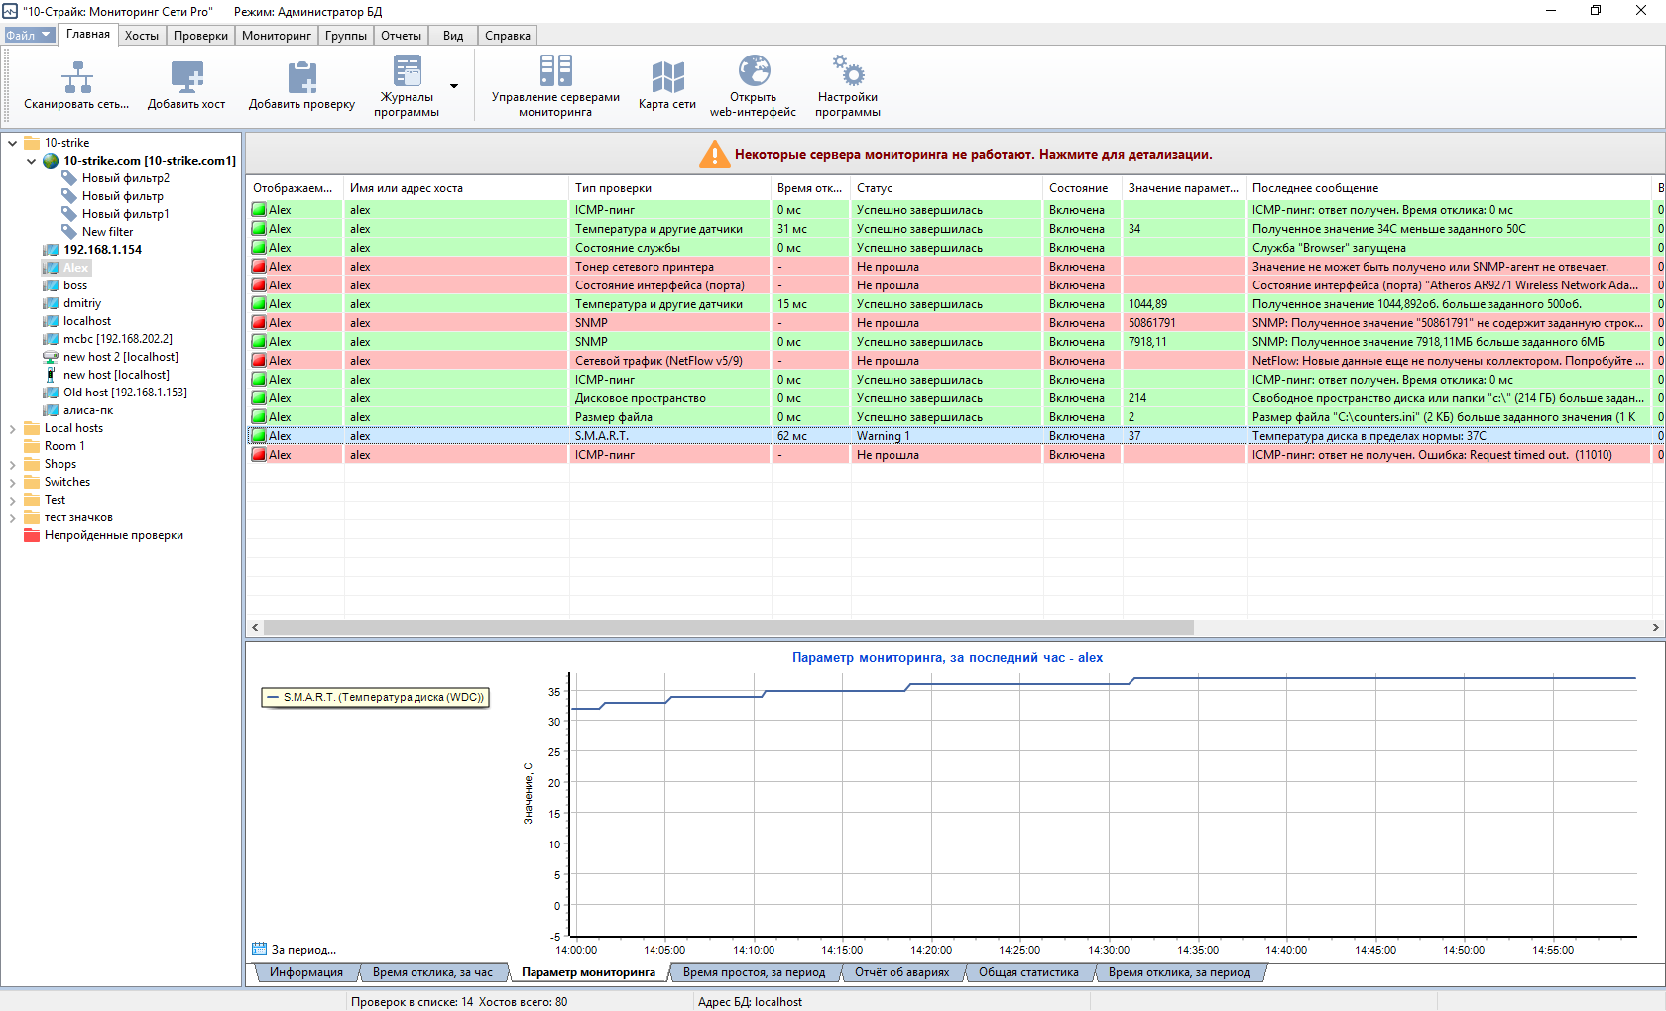The image size is (1666, 1011).
Task: Click the Add host icon
Action: [x=186, y=77]
